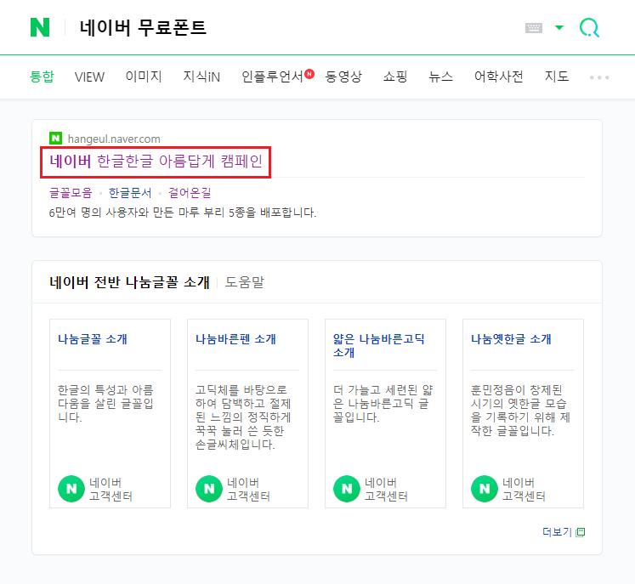Click the N avatar in 얇은 나눔바른고딕 card
The width and height of the screenshot is (635, 584).
[x=347, y=489]
